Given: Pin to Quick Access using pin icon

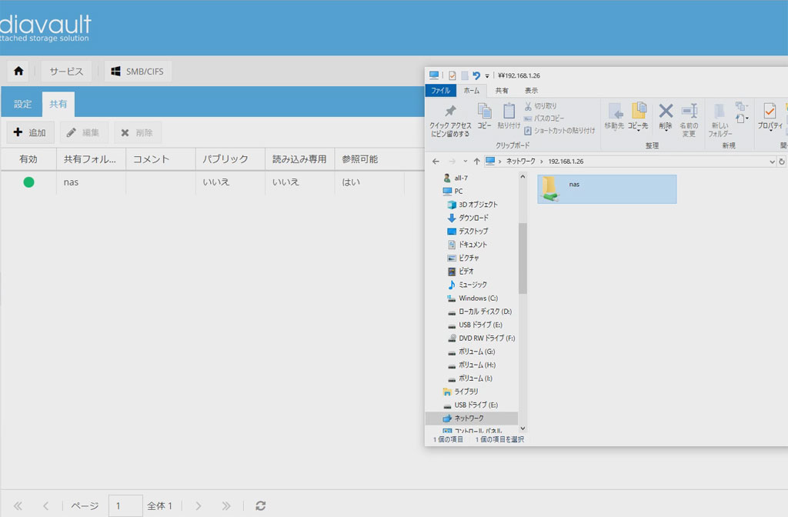Looking at the screenshot, I should (450, 112).
